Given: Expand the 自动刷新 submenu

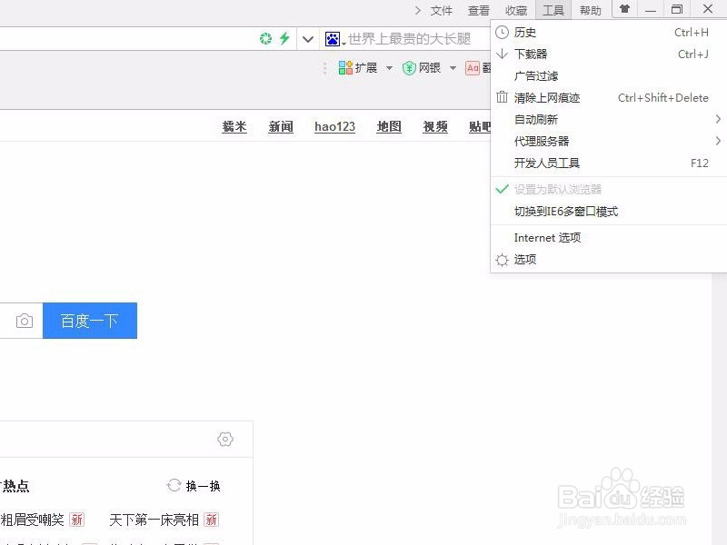Looking at the screenshot, I should coord(537,119).
